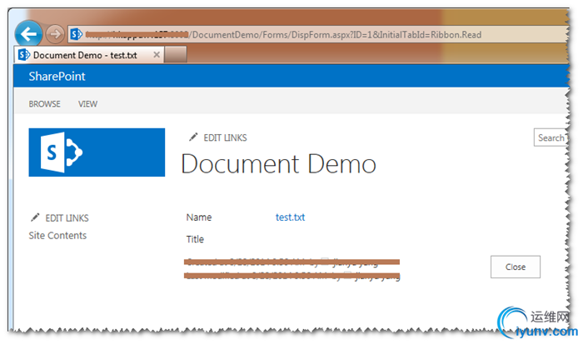583x345 pixels.
Task: Close the Document Demo browser tab
Action: pyautogui.click(x=157, y=55)
